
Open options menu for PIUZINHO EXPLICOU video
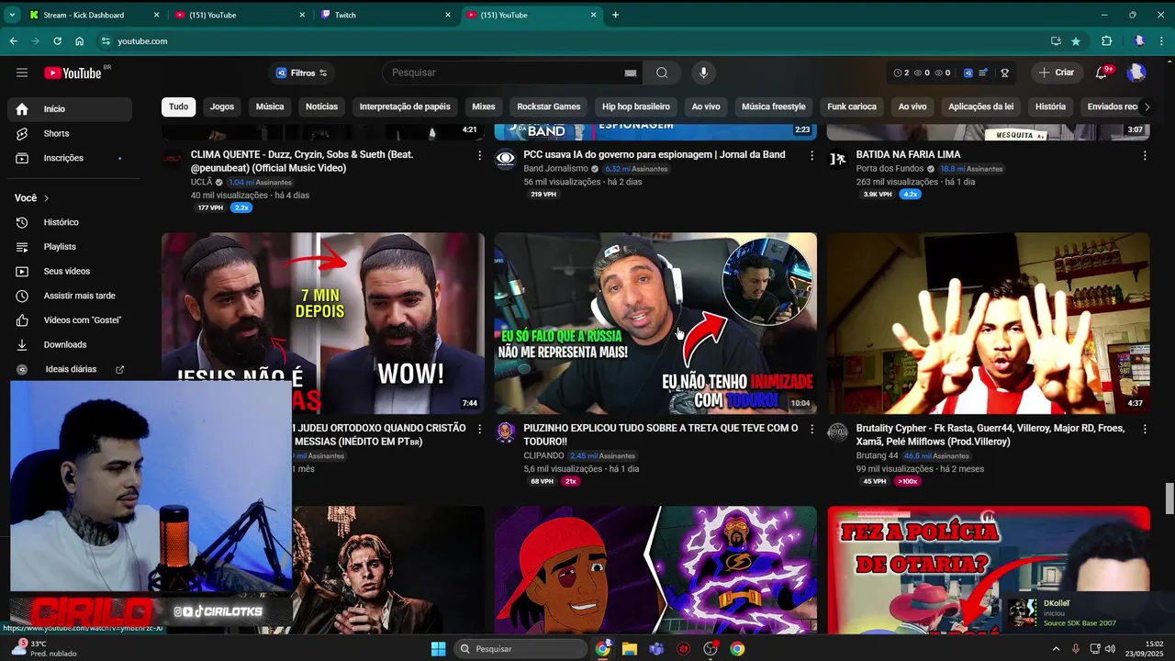click(811, 429)
